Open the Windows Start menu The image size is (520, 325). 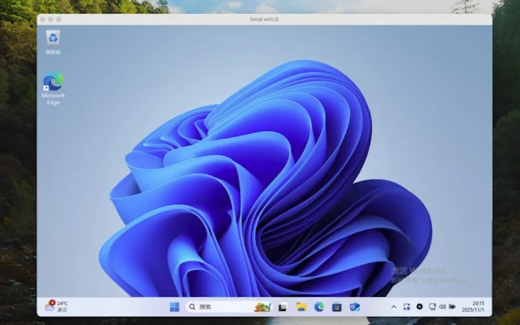pos(174,307)
